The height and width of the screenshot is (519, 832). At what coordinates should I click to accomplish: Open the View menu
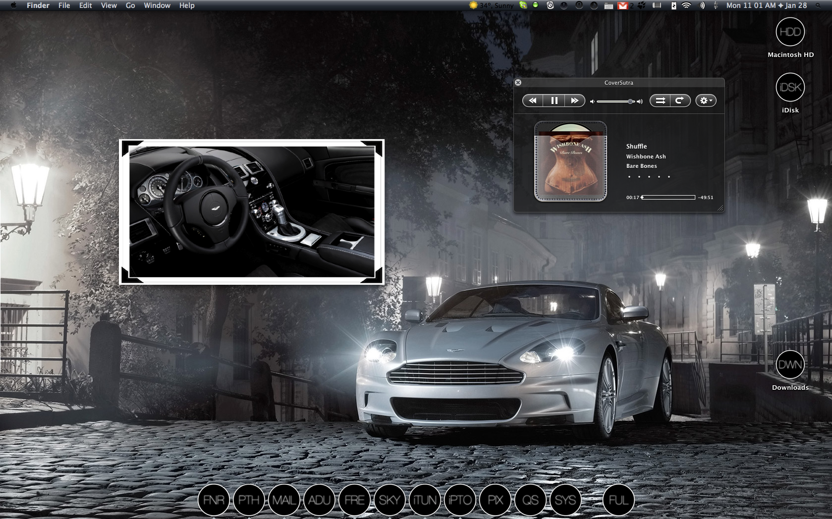(109, 5)
